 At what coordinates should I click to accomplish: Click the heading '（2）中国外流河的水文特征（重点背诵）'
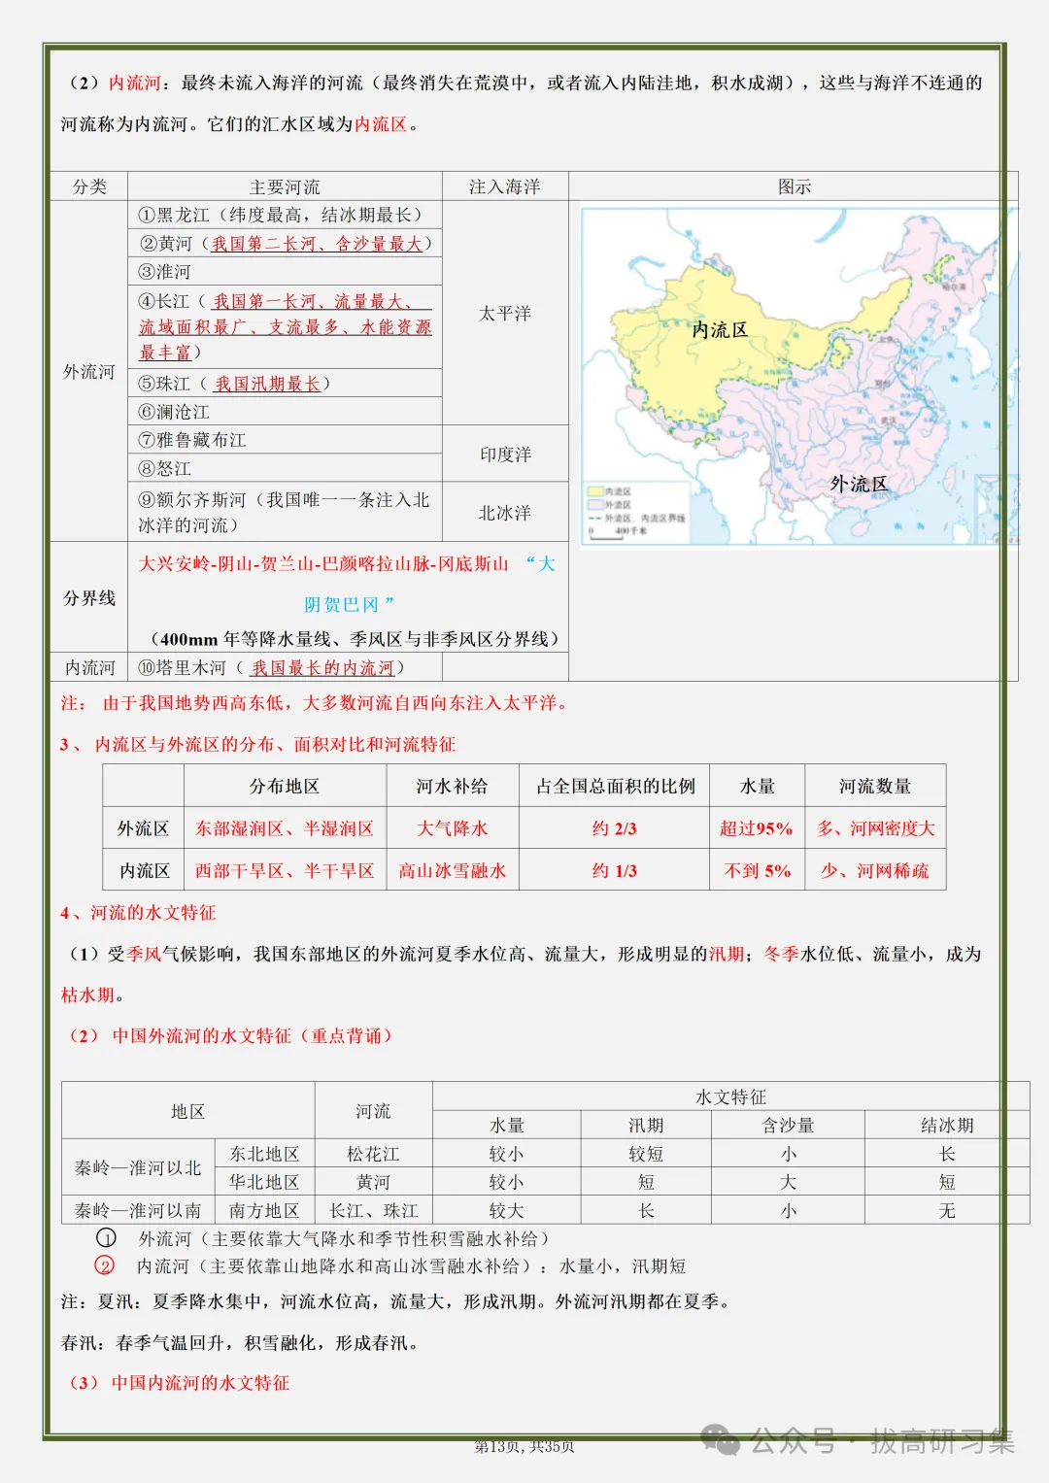(x=231, y=1036)
